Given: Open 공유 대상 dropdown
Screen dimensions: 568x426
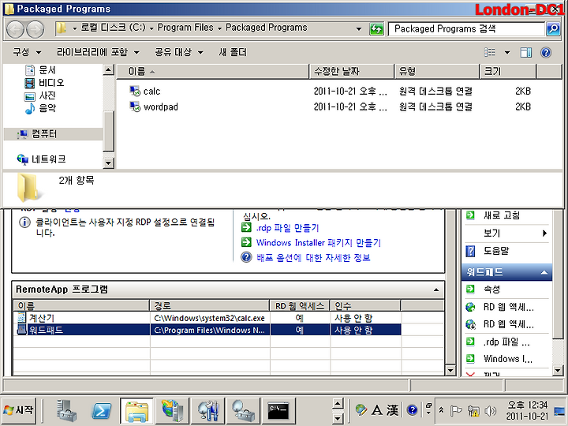Looking at the screenshot, I should 179,52.
